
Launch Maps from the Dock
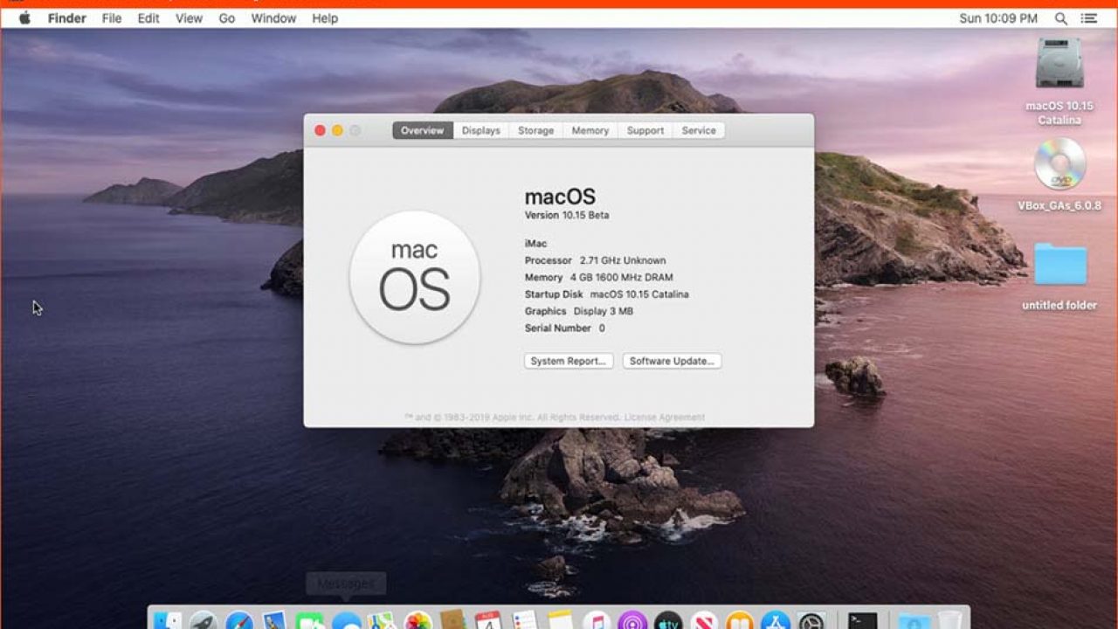(x=382, y=621)
